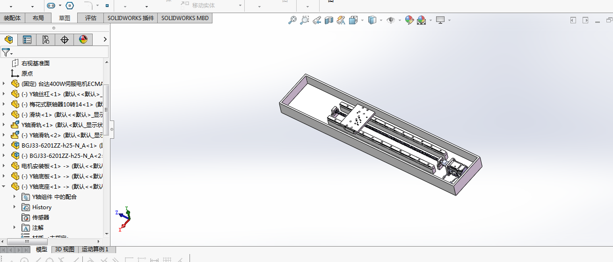Click the Apply Scene icon
The image size is (613, 262).
click(422, 20)
